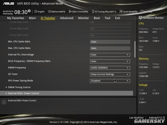Open Quick Note(F9) icon
Screen dimensions: 167x125
coord(121,11)
